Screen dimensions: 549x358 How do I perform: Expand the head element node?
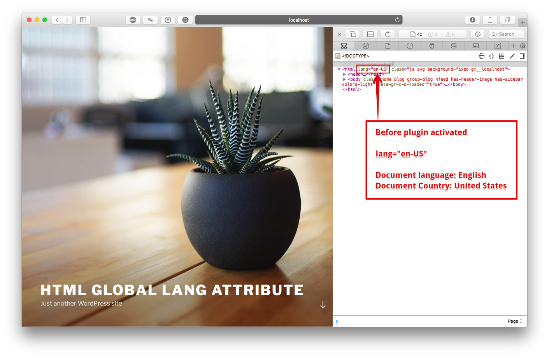click(345, 74)
